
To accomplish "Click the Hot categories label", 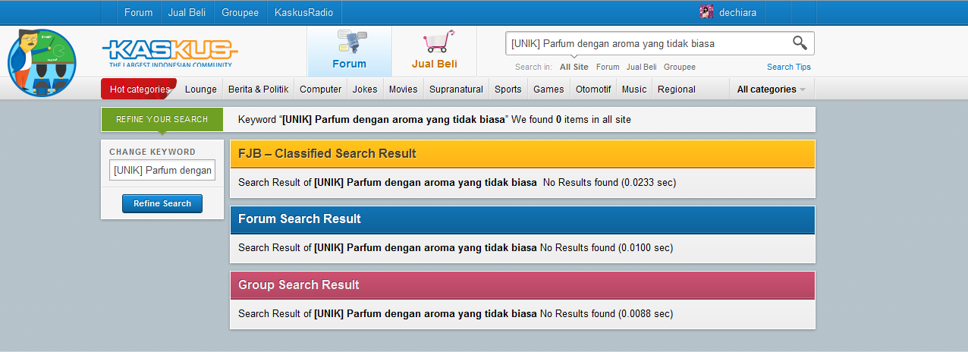I will [139, 89].
